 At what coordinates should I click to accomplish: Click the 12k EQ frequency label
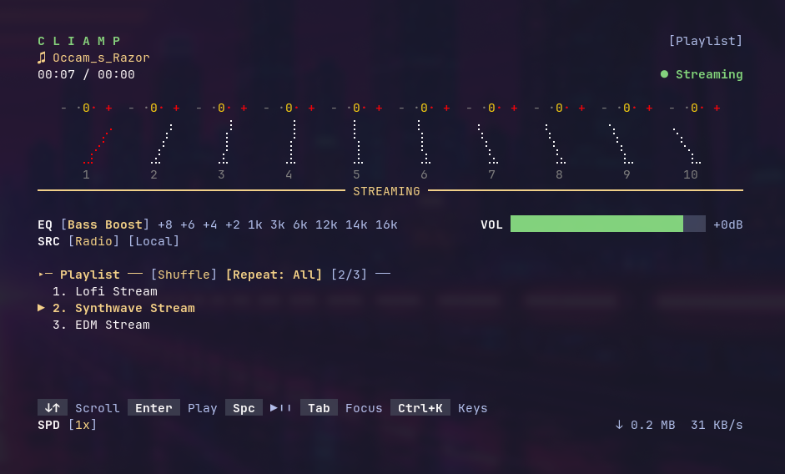click(x=326, y=224)
